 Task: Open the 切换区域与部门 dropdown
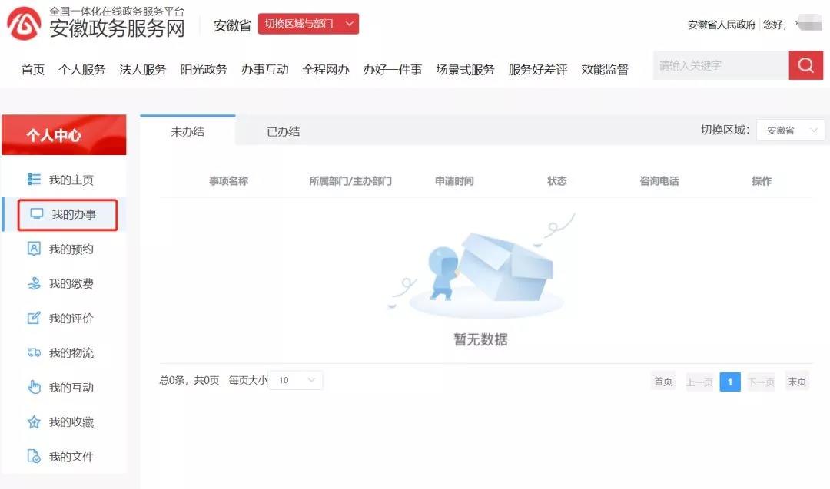pyautogui.click(x=308, y=24)
